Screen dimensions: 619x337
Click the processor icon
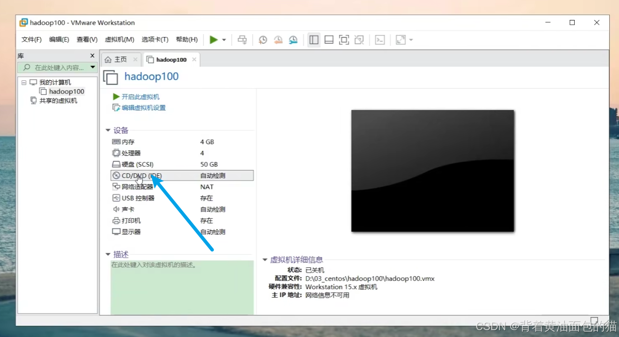tap(116, 153)
